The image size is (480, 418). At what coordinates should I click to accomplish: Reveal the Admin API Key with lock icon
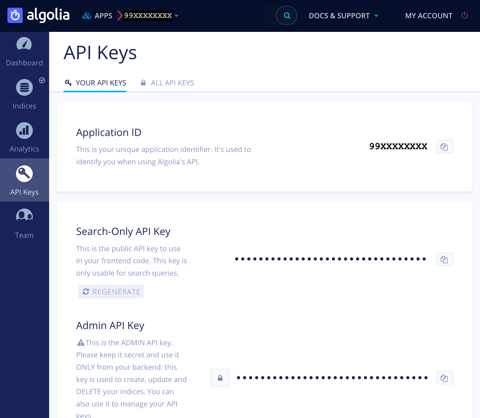(x=220, y=378)
